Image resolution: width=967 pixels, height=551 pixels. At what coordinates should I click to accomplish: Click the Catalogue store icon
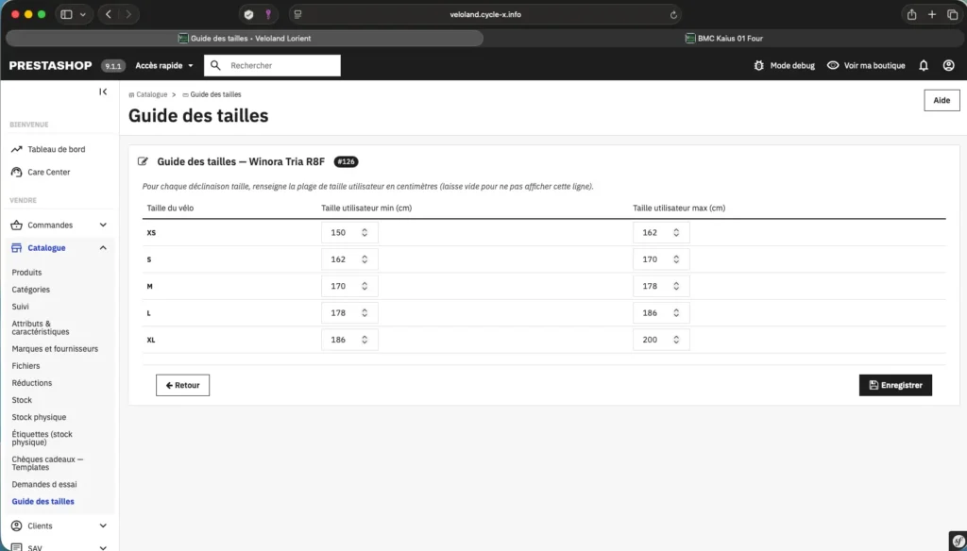coord(17,248)
